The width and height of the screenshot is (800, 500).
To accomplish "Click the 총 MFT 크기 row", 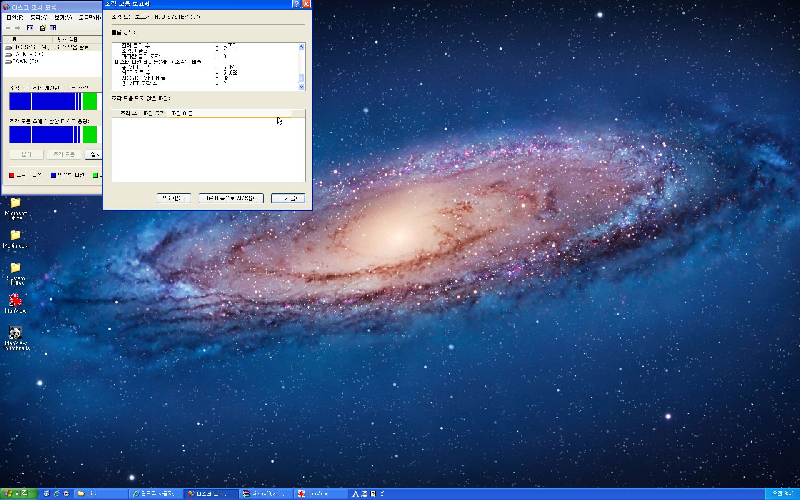I will 180,67.
